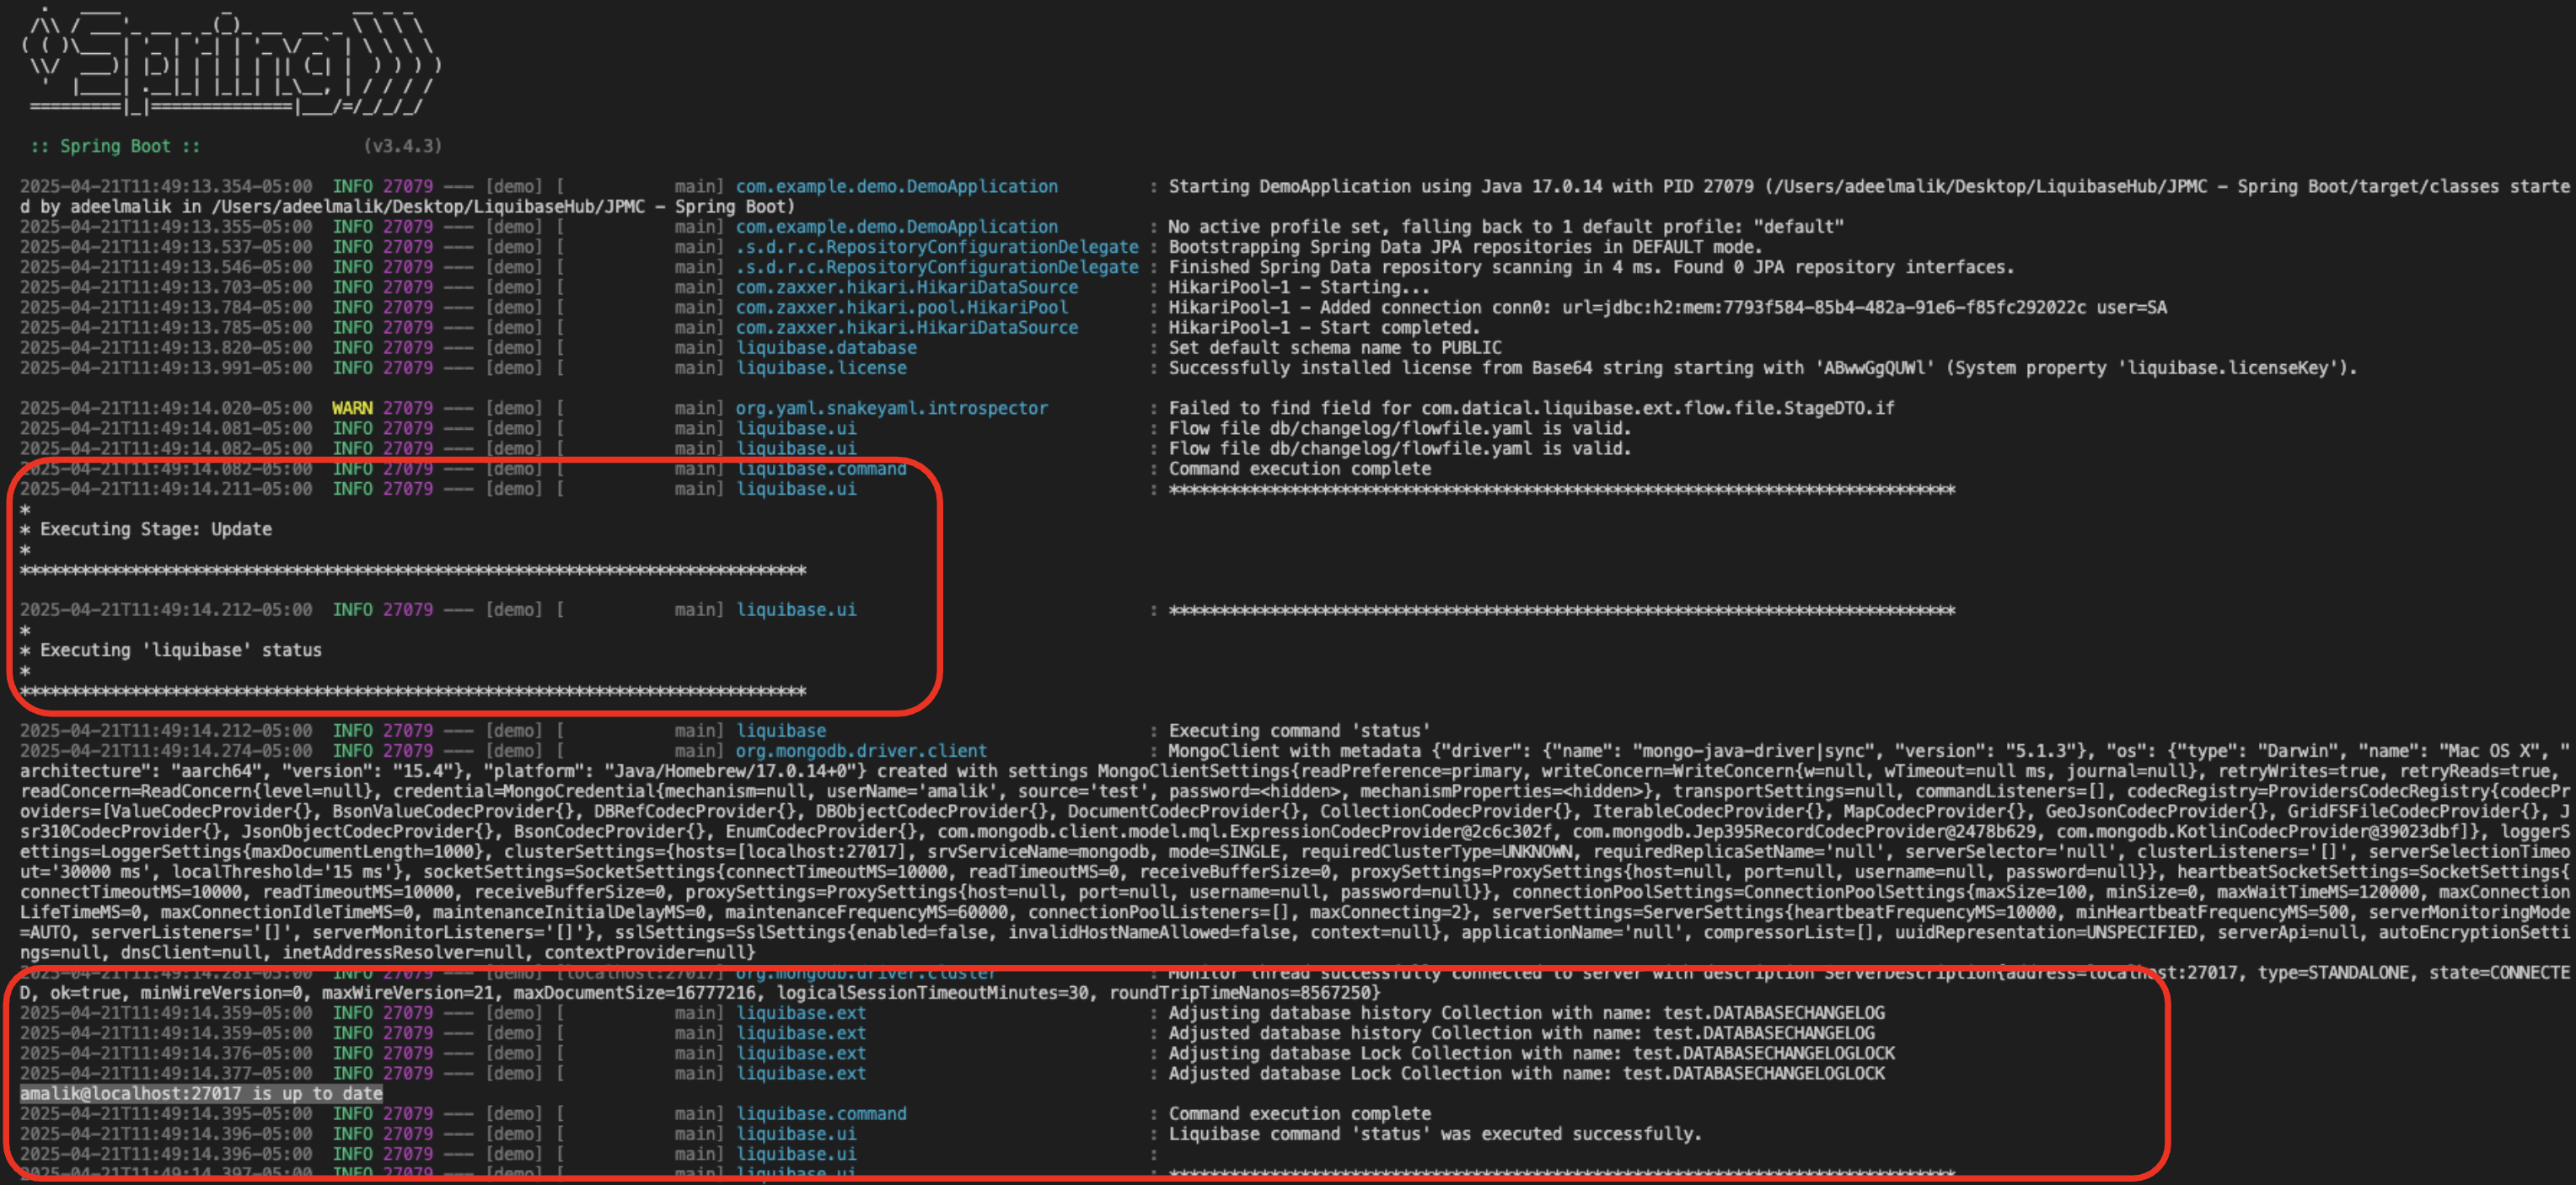Select the 'Failed to find field for com.datical.liquibase' message

tap(1531, 408)
